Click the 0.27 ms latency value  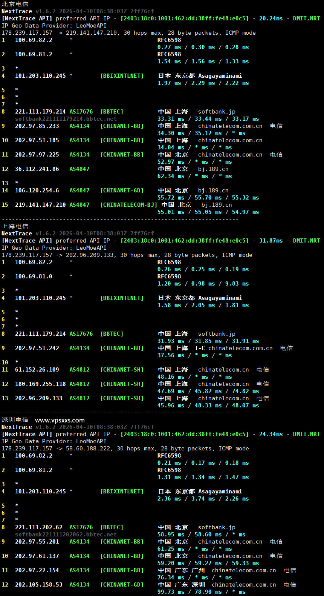(169, 47)
